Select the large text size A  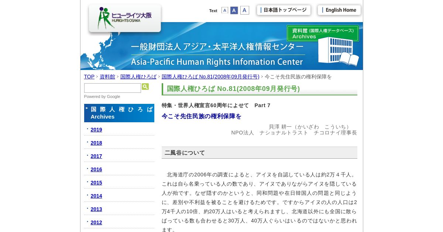pos(245,10)
